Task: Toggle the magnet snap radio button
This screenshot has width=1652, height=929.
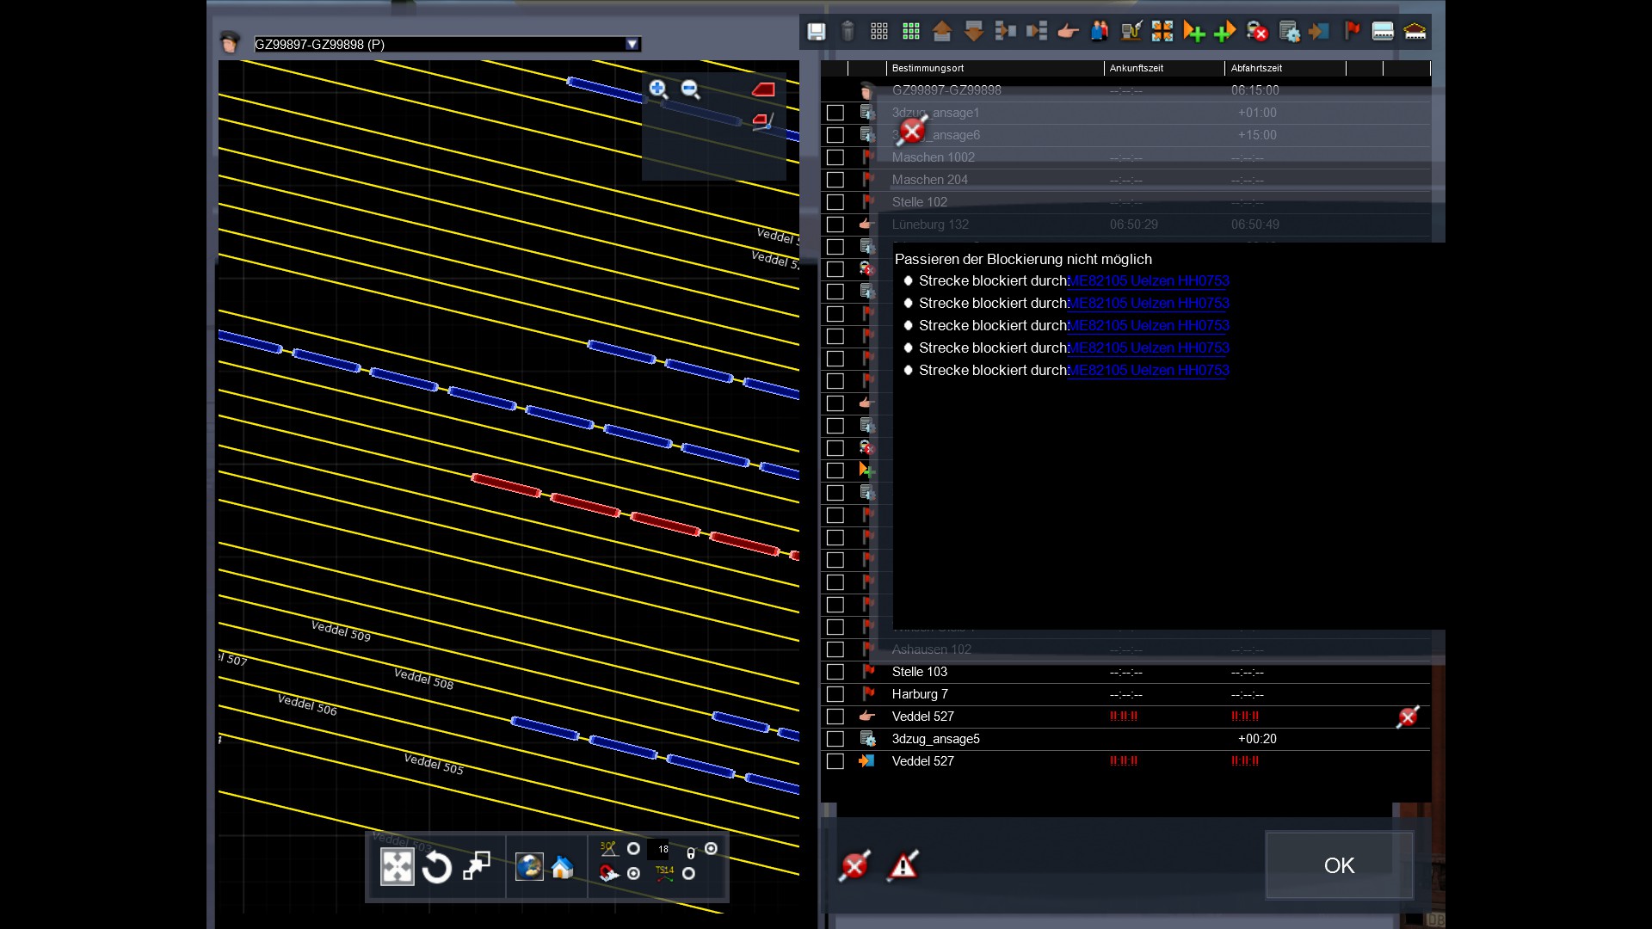Action: click(633, 874)
